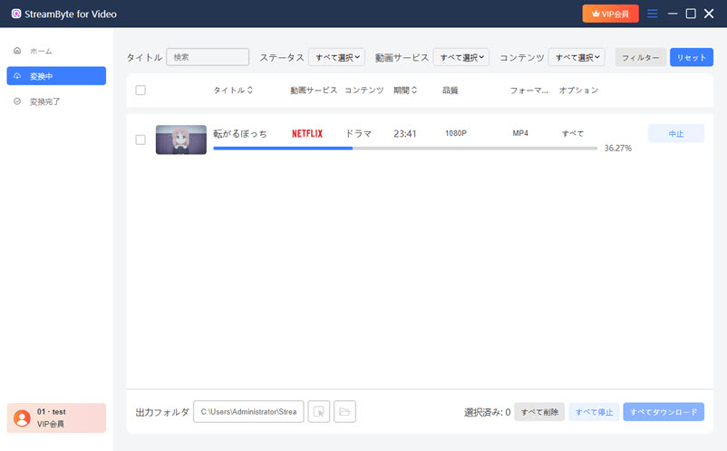Open the 動画サービス dropdown
The width and height of the screenshot is (727, 451).
point(460,57)
